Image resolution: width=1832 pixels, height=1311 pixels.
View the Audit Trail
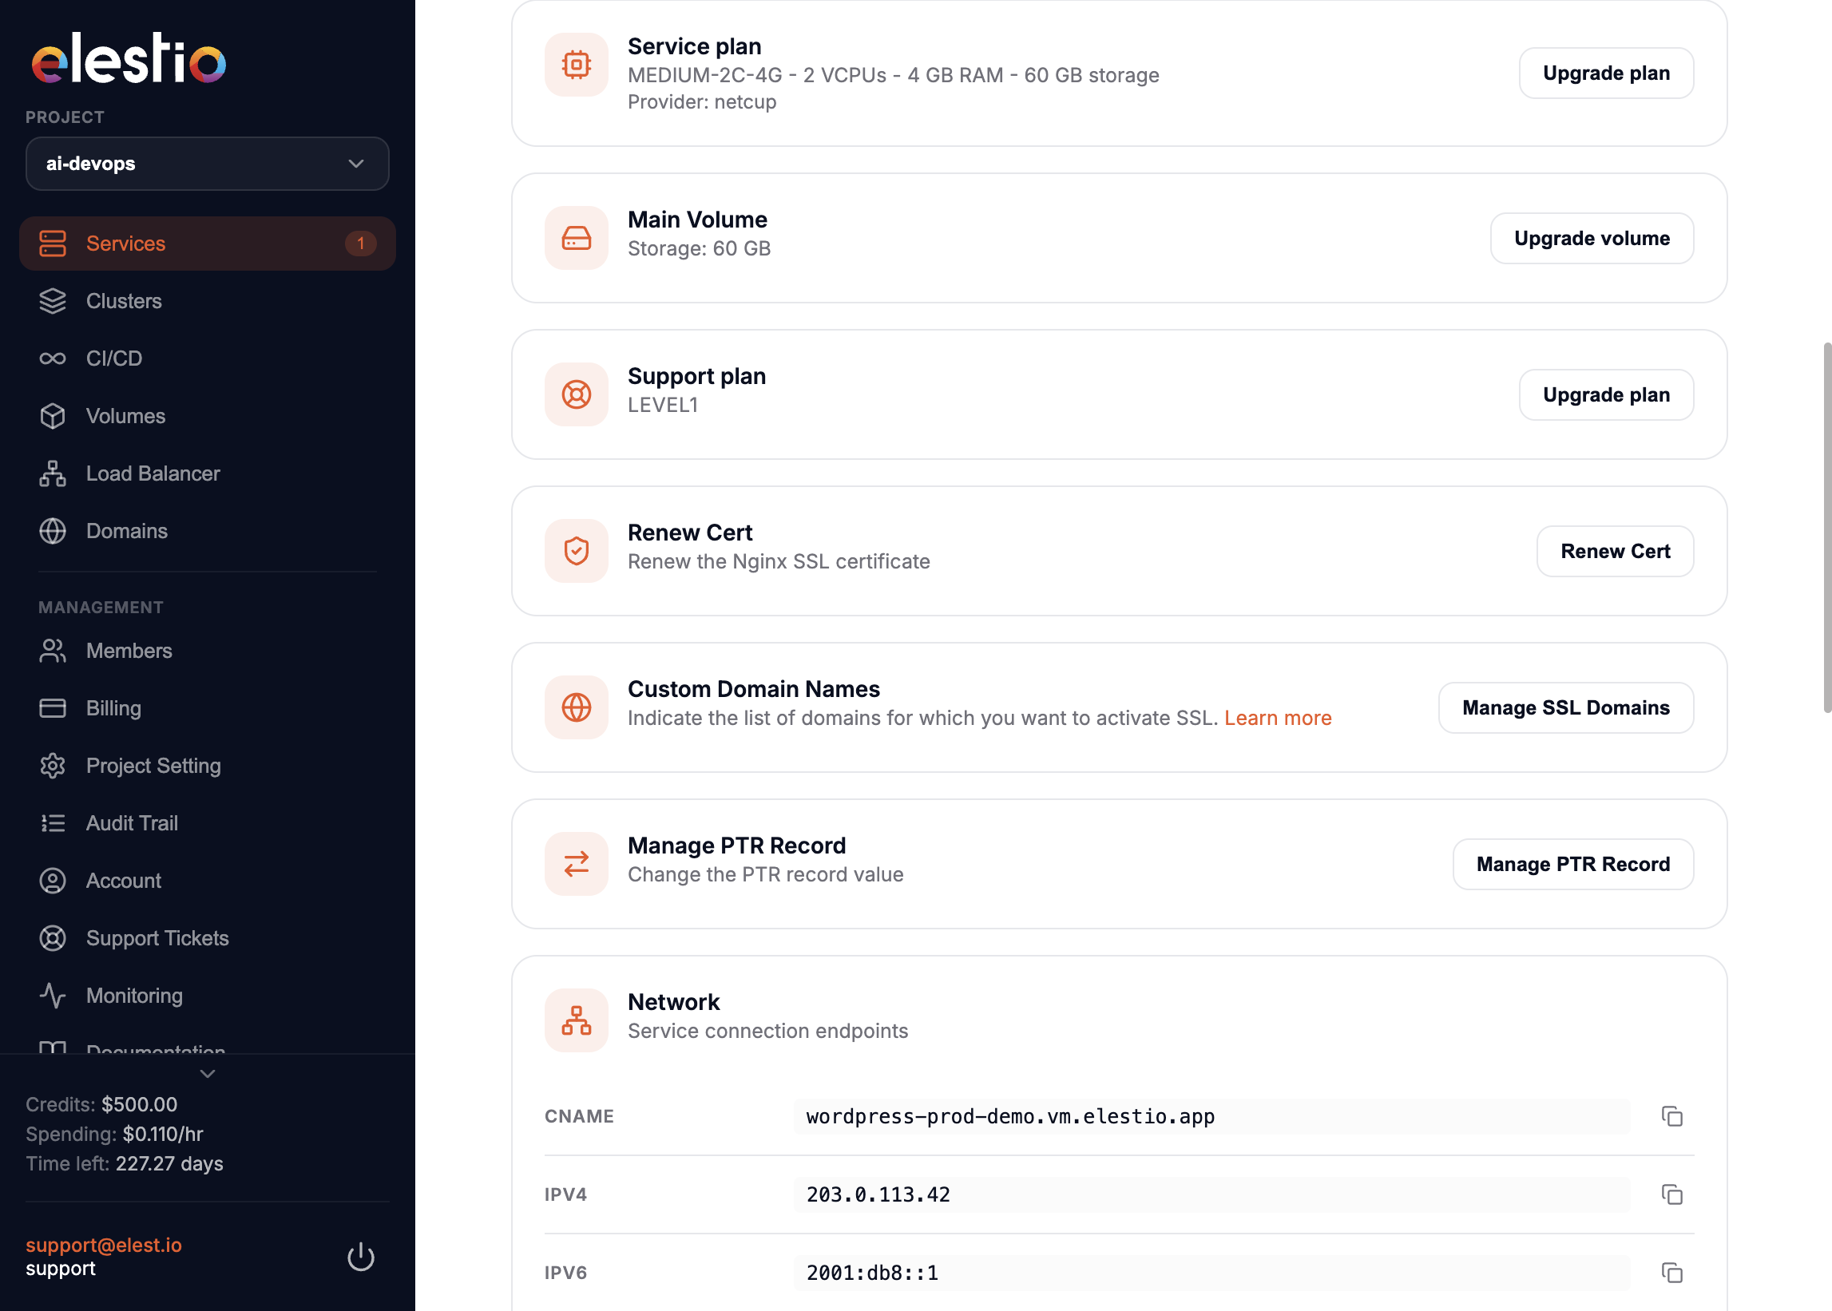(x=208, y=822)
